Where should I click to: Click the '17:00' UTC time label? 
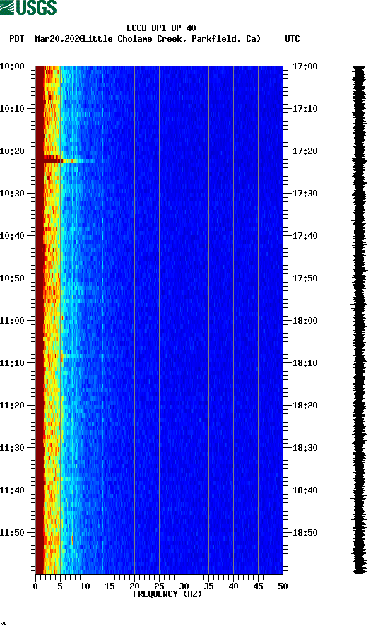(x=305, y=66)
